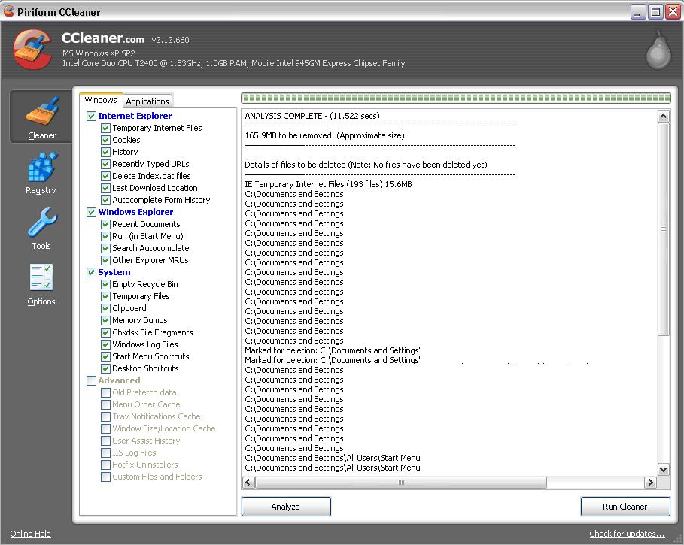Image resolution: width=684 pixels, height=545 pixels.
Task: Click the horizontal scroll right arrow
Action: tap(650, 483)
